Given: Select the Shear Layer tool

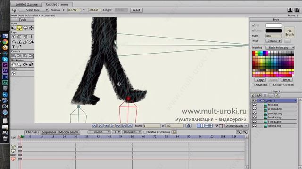Looking at the screenshot, I should click(25, 42).
